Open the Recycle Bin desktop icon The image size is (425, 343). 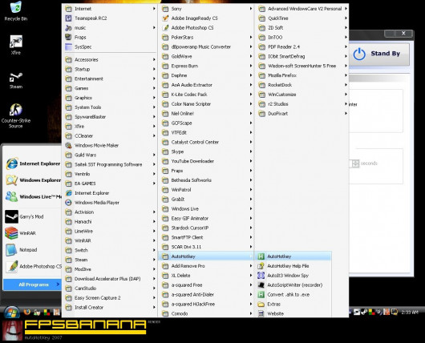coord(16,11)
